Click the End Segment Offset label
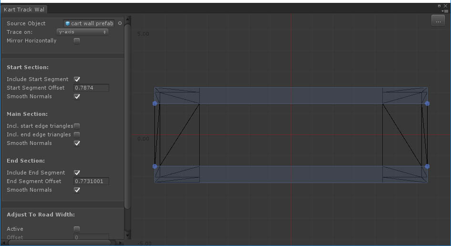Viewport: 451px width, 246px height. [34, 181]
